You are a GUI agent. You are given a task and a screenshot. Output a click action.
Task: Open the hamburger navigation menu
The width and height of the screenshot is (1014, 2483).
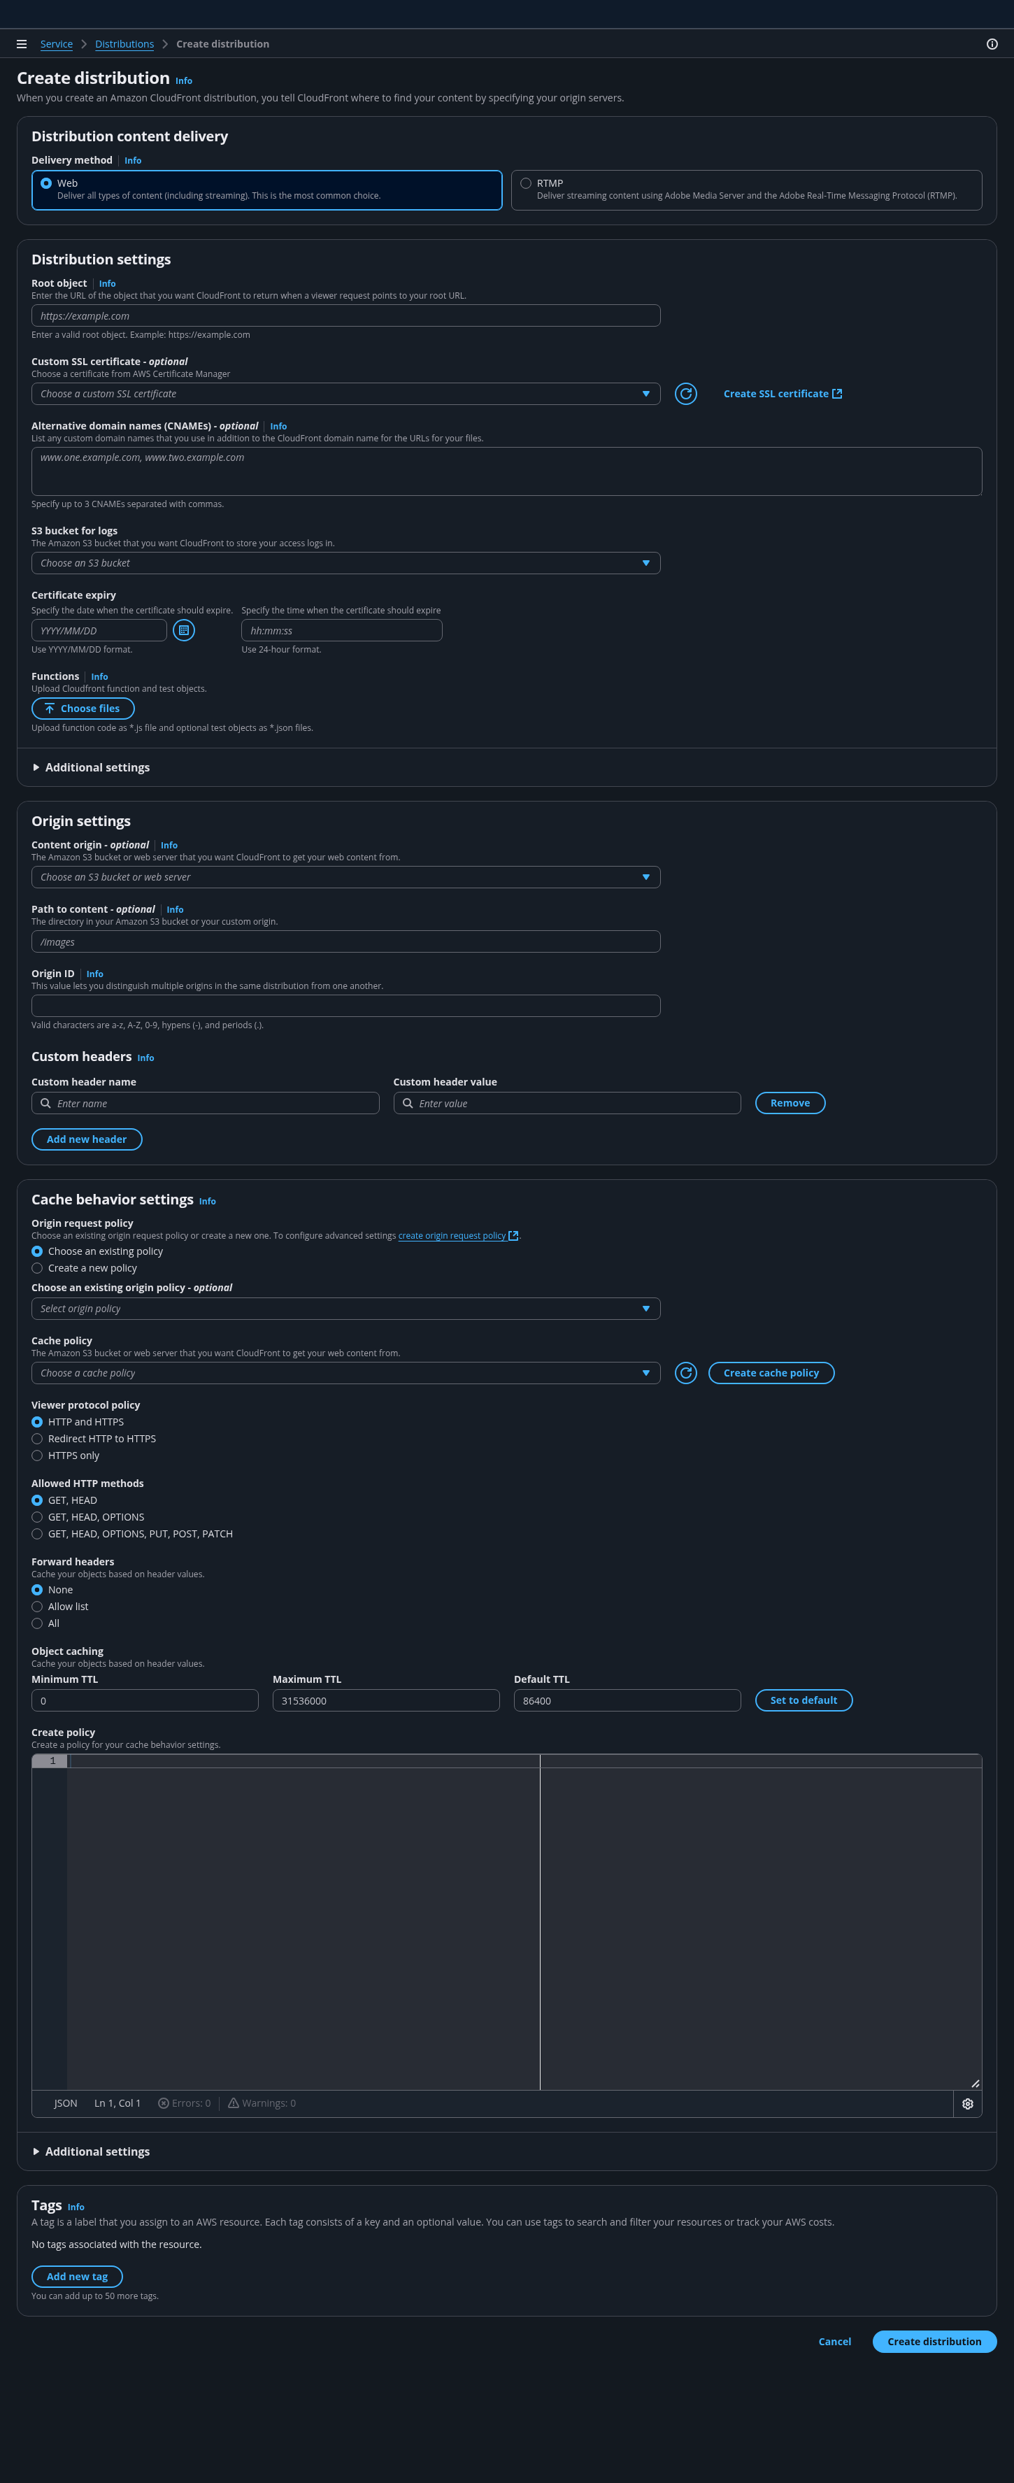[21, 44]
